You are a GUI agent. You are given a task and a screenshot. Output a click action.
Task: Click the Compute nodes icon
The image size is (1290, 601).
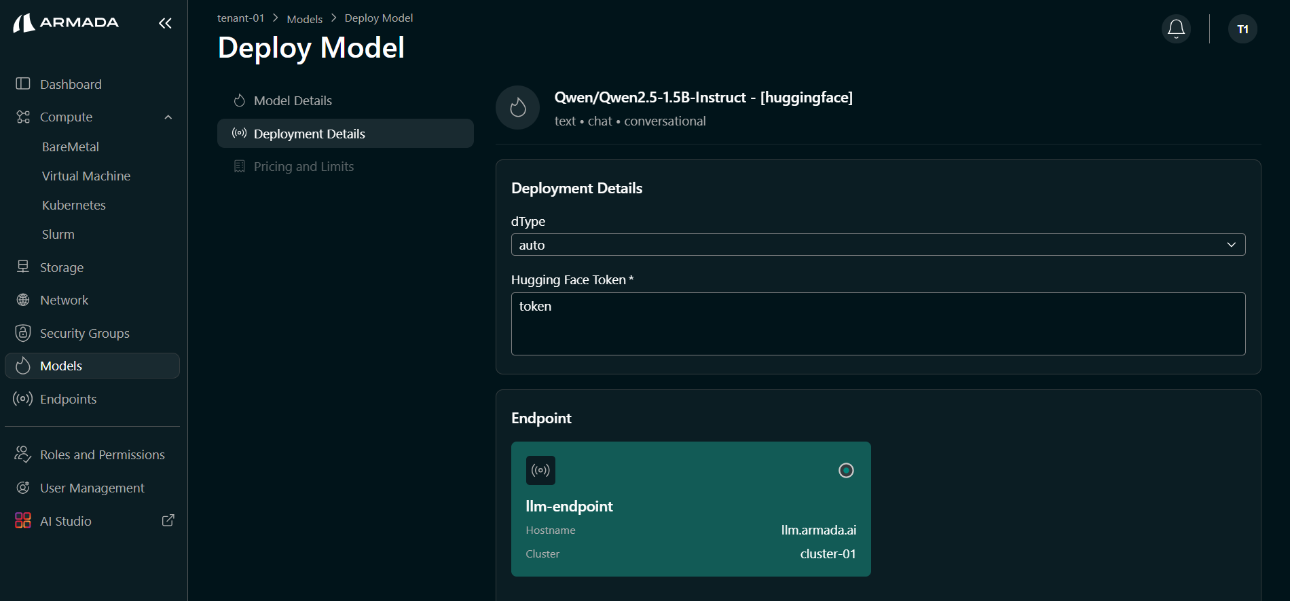tap(23, 117)
